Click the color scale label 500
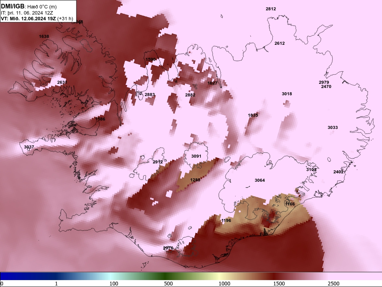The image size is (382, 287). coord(168,284)
